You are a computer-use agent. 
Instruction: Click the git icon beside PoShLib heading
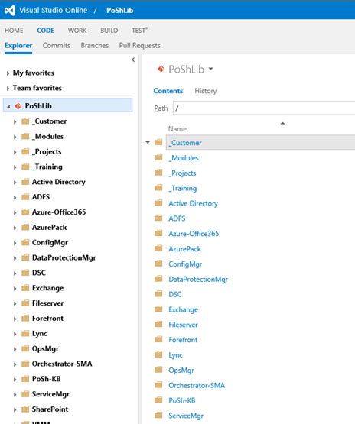coord(161,70)
